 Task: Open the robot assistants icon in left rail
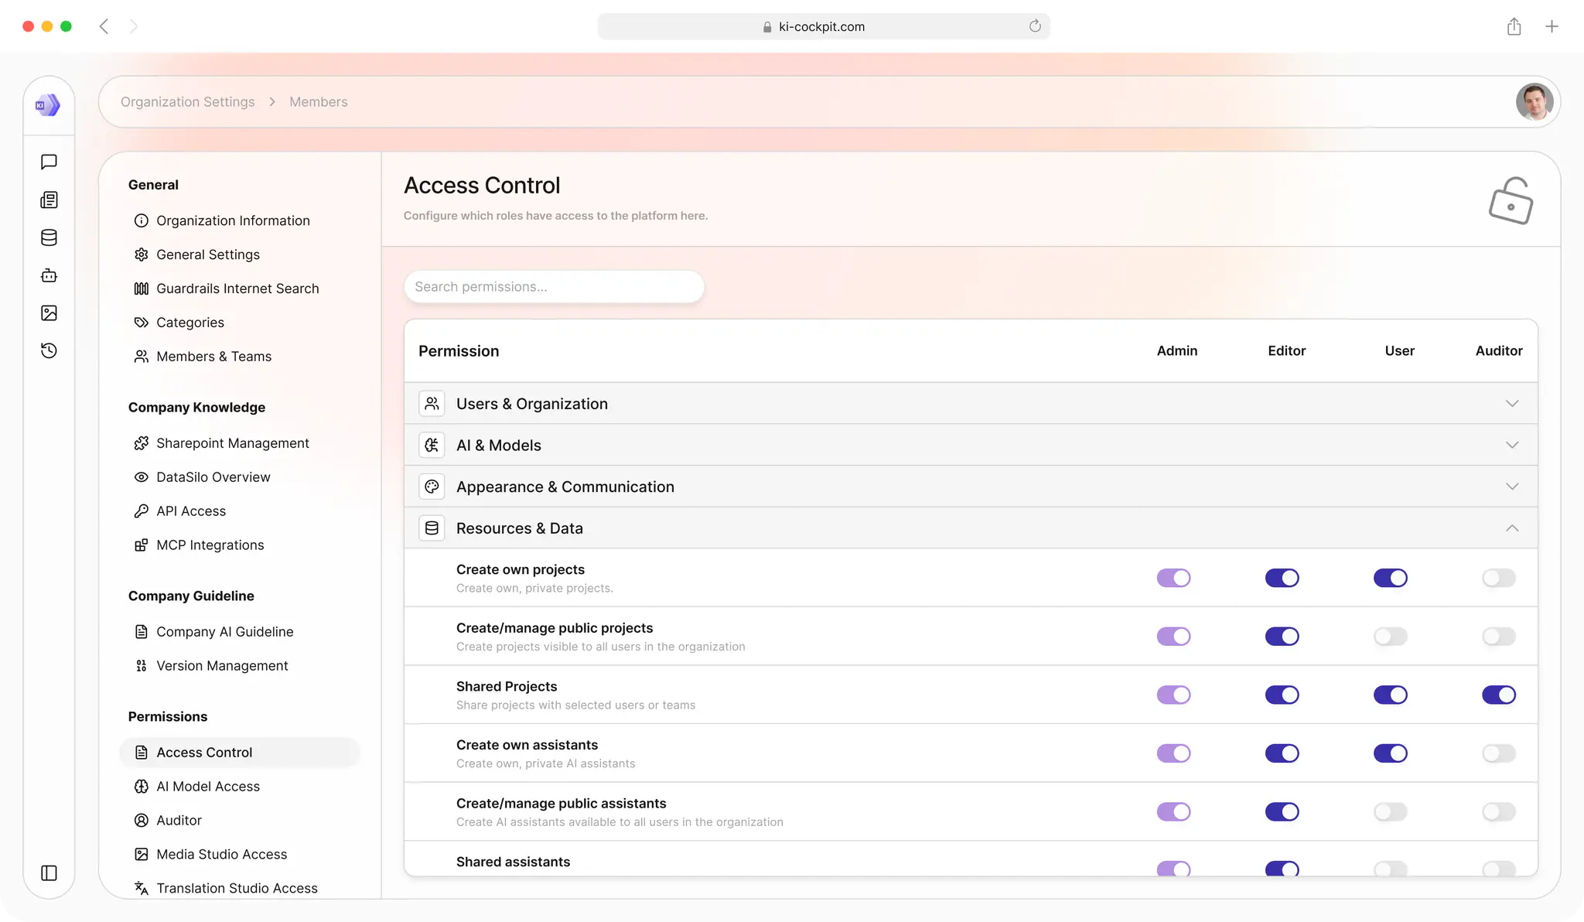49,275
